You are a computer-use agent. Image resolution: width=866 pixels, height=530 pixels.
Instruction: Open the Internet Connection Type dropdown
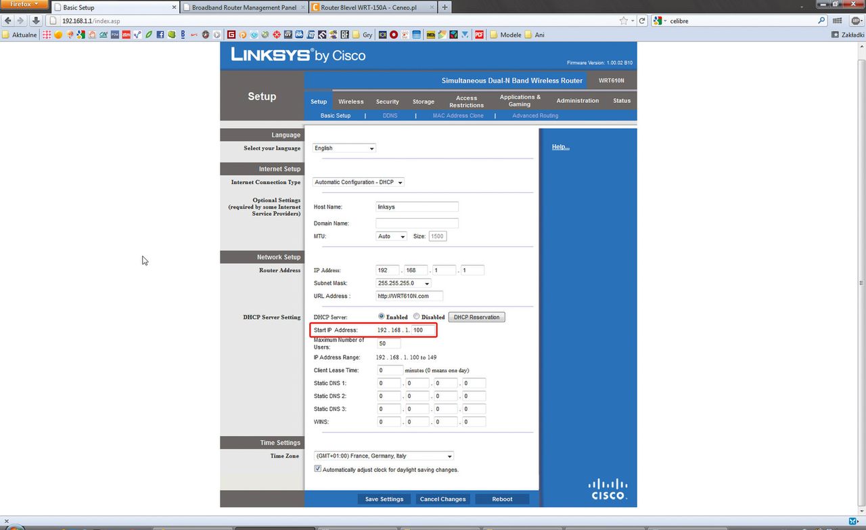pos(359,182)
